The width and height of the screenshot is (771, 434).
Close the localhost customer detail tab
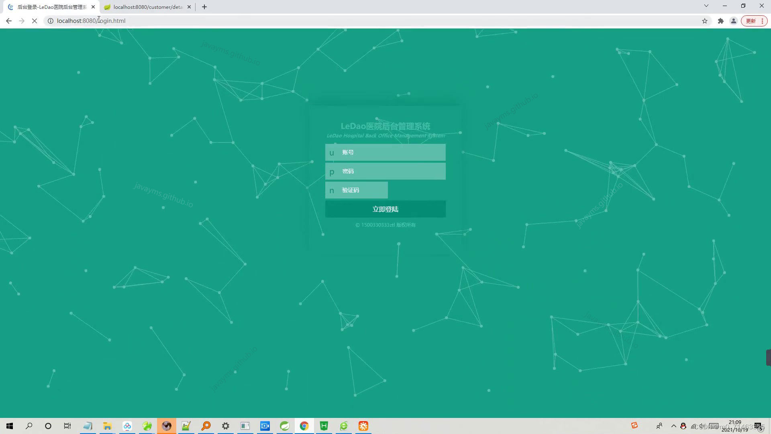[x=189, y=7]
